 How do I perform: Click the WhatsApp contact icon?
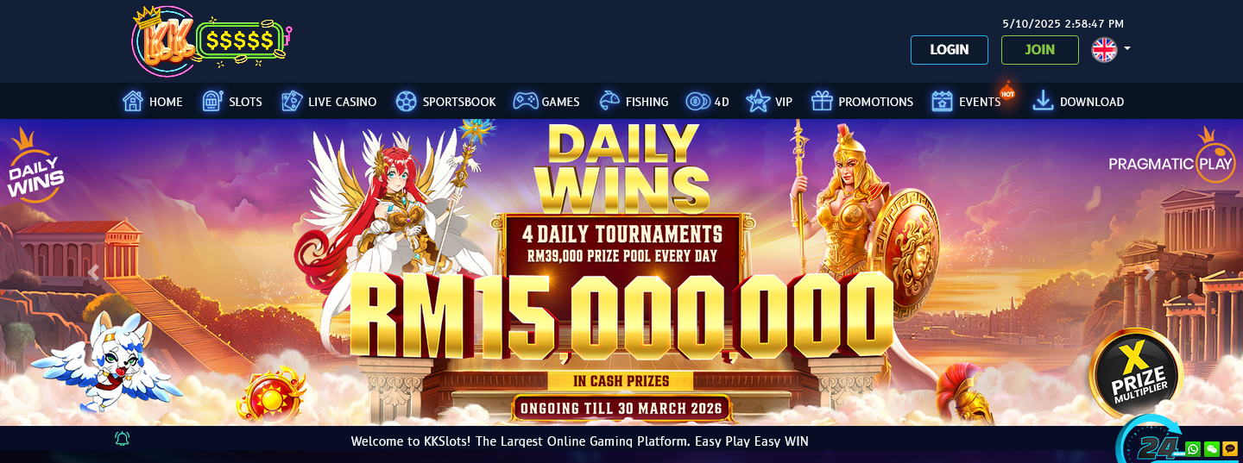[x=1193, y=448]
